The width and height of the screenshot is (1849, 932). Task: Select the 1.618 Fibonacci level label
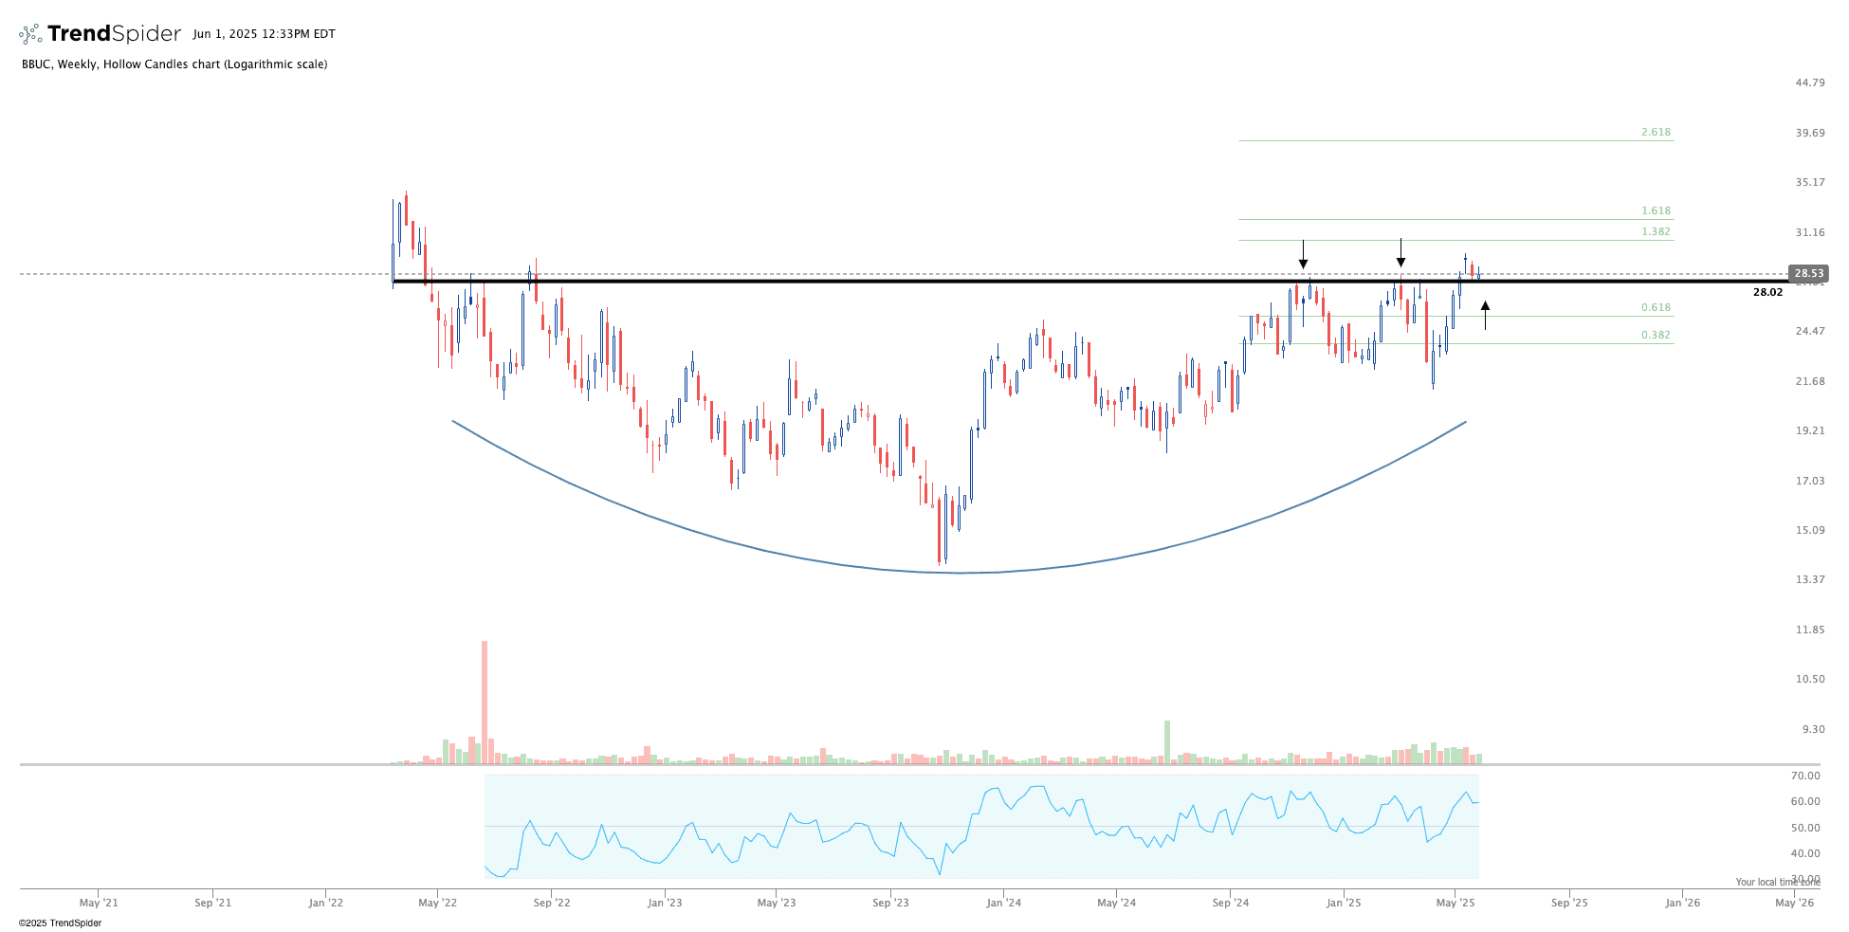click(1656, 211)
